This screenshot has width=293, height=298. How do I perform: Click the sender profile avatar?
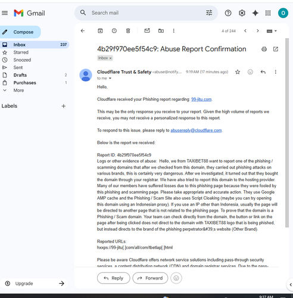86,75
